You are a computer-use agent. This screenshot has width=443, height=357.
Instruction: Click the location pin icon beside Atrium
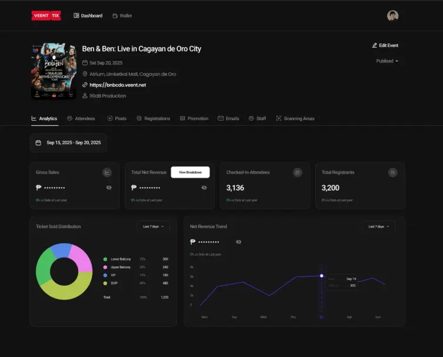coord(85,74)
